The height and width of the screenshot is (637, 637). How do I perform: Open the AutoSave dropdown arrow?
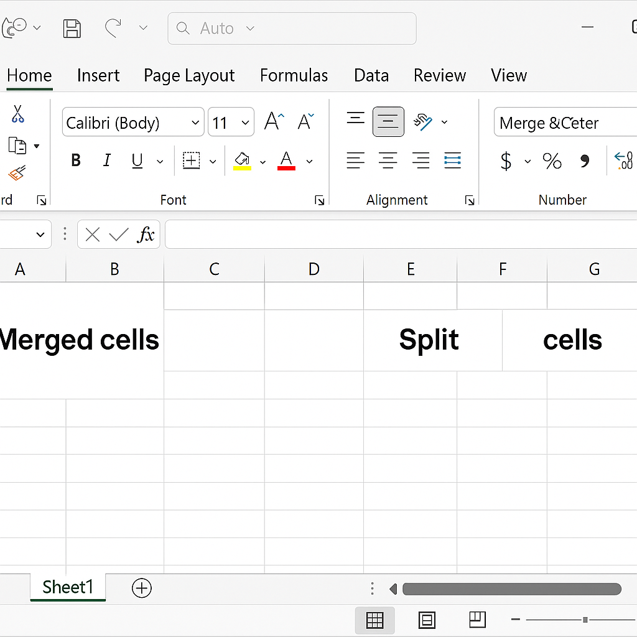tap(37, 27)
